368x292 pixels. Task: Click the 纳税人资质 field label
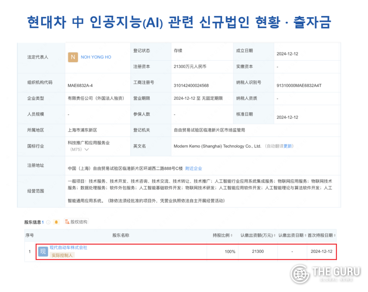point(246,98)
